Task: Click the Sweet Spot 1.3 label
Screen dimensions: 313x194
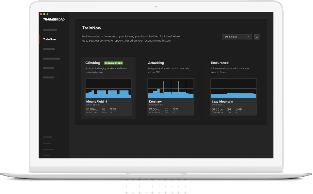Action: (x=93, y=105)
